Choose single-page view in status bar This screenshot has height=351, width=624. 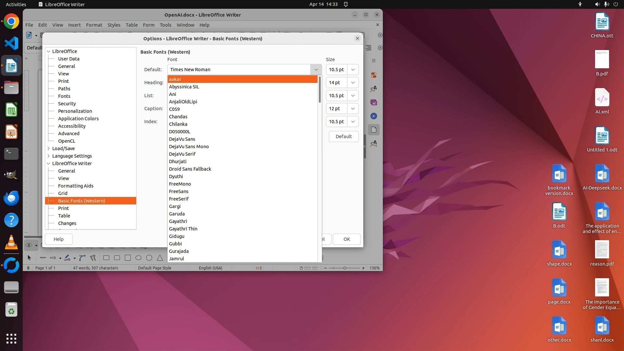301,268
